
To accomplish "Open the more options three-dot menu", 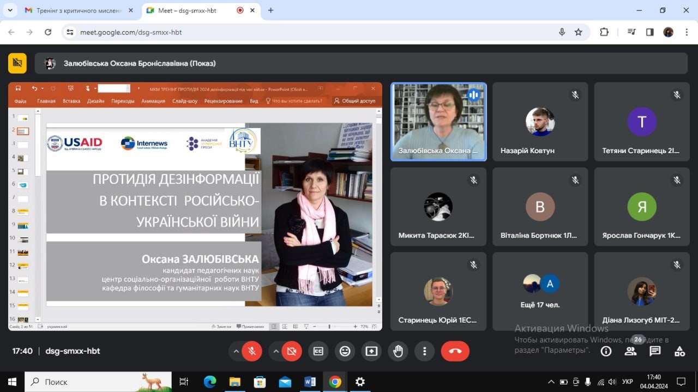I will coord(425,351).
